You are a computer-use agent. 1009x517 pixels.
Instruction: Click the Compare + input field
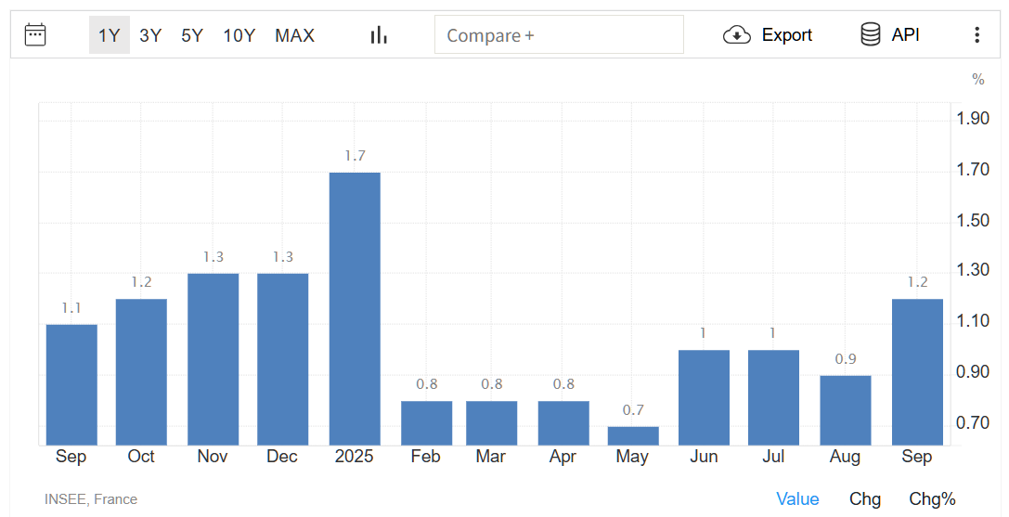click(559, 35)
